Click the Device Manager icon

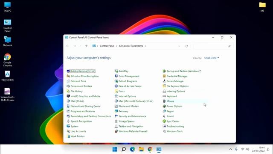[164, 81]
